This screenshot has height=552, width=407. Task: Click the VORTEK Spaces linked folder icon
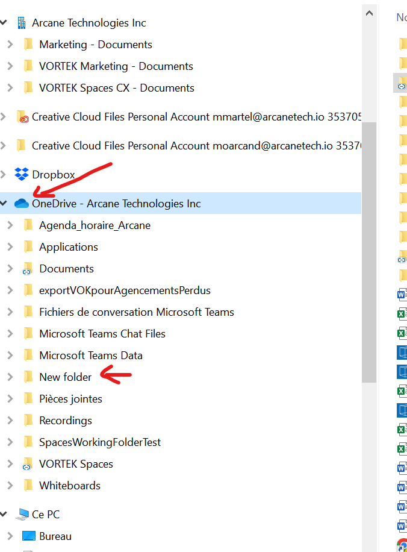(x=28, y=464)
